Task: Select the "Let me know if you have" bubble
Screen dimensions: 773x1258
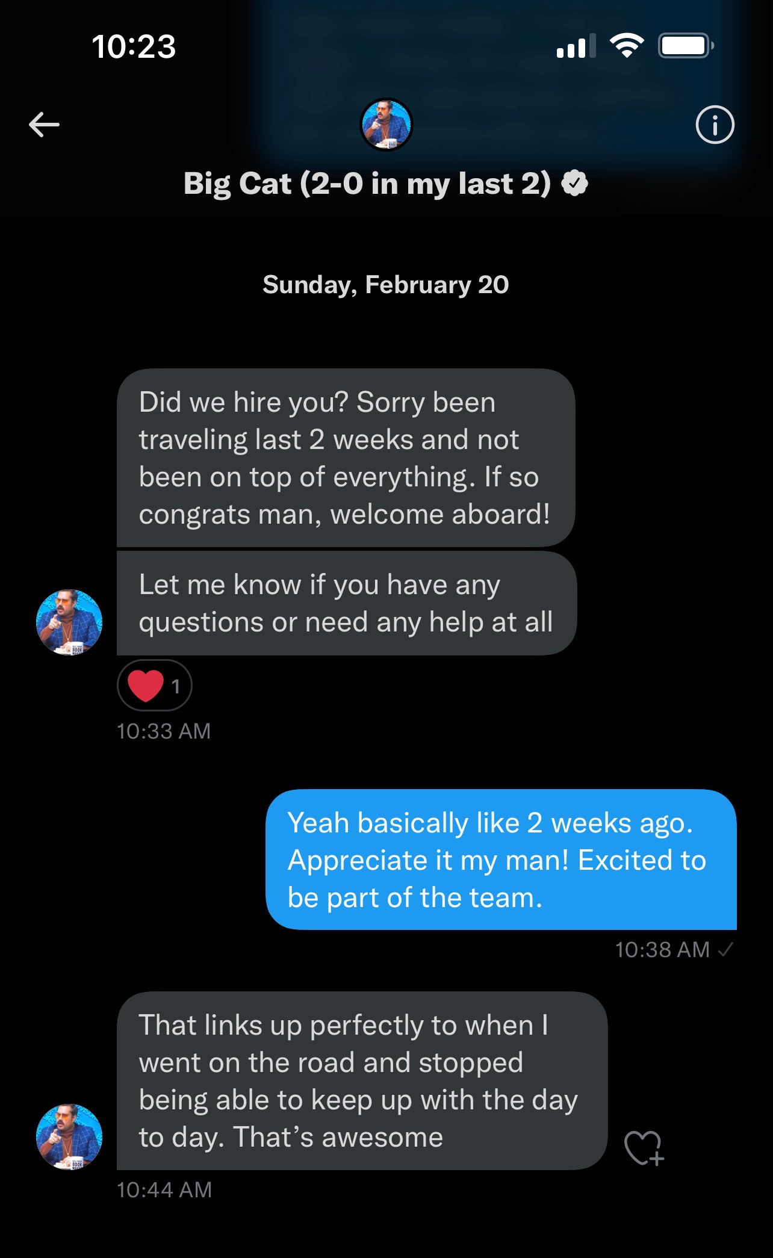Action: [346, 603]
